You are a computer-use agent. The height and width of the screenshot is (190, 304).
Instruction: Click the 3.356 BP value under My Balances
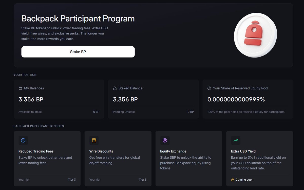coord(31,100)
